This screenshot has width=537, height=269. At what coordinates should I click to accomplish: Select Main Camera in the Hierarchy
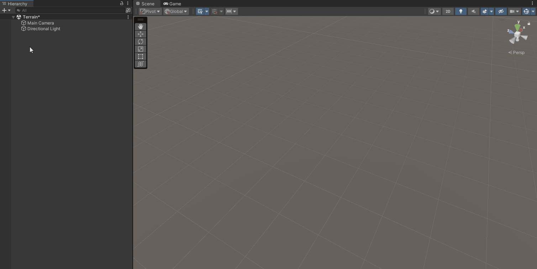pyautogui.click(x=41, y=23)
